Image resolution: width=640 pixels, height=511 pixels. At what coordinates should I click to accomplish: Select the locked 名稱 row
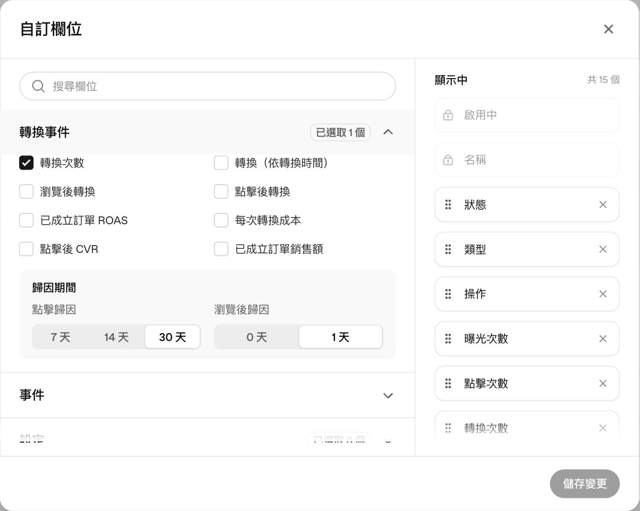pyautogui.click(x=527, y=160)
